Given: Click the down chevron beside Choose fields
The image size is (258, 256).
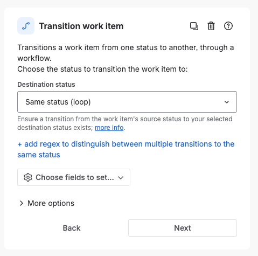Looking at the screenshot, I should [x=121, y=178].
